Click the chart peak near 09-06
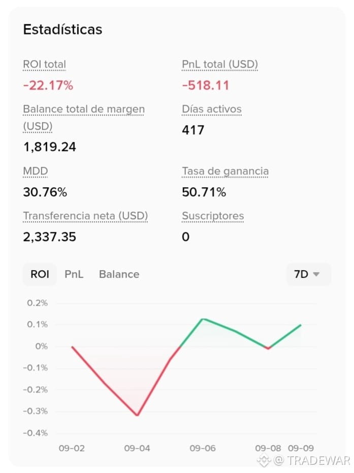Viewport: 354px width, 473px height. [x=203, y=319]
